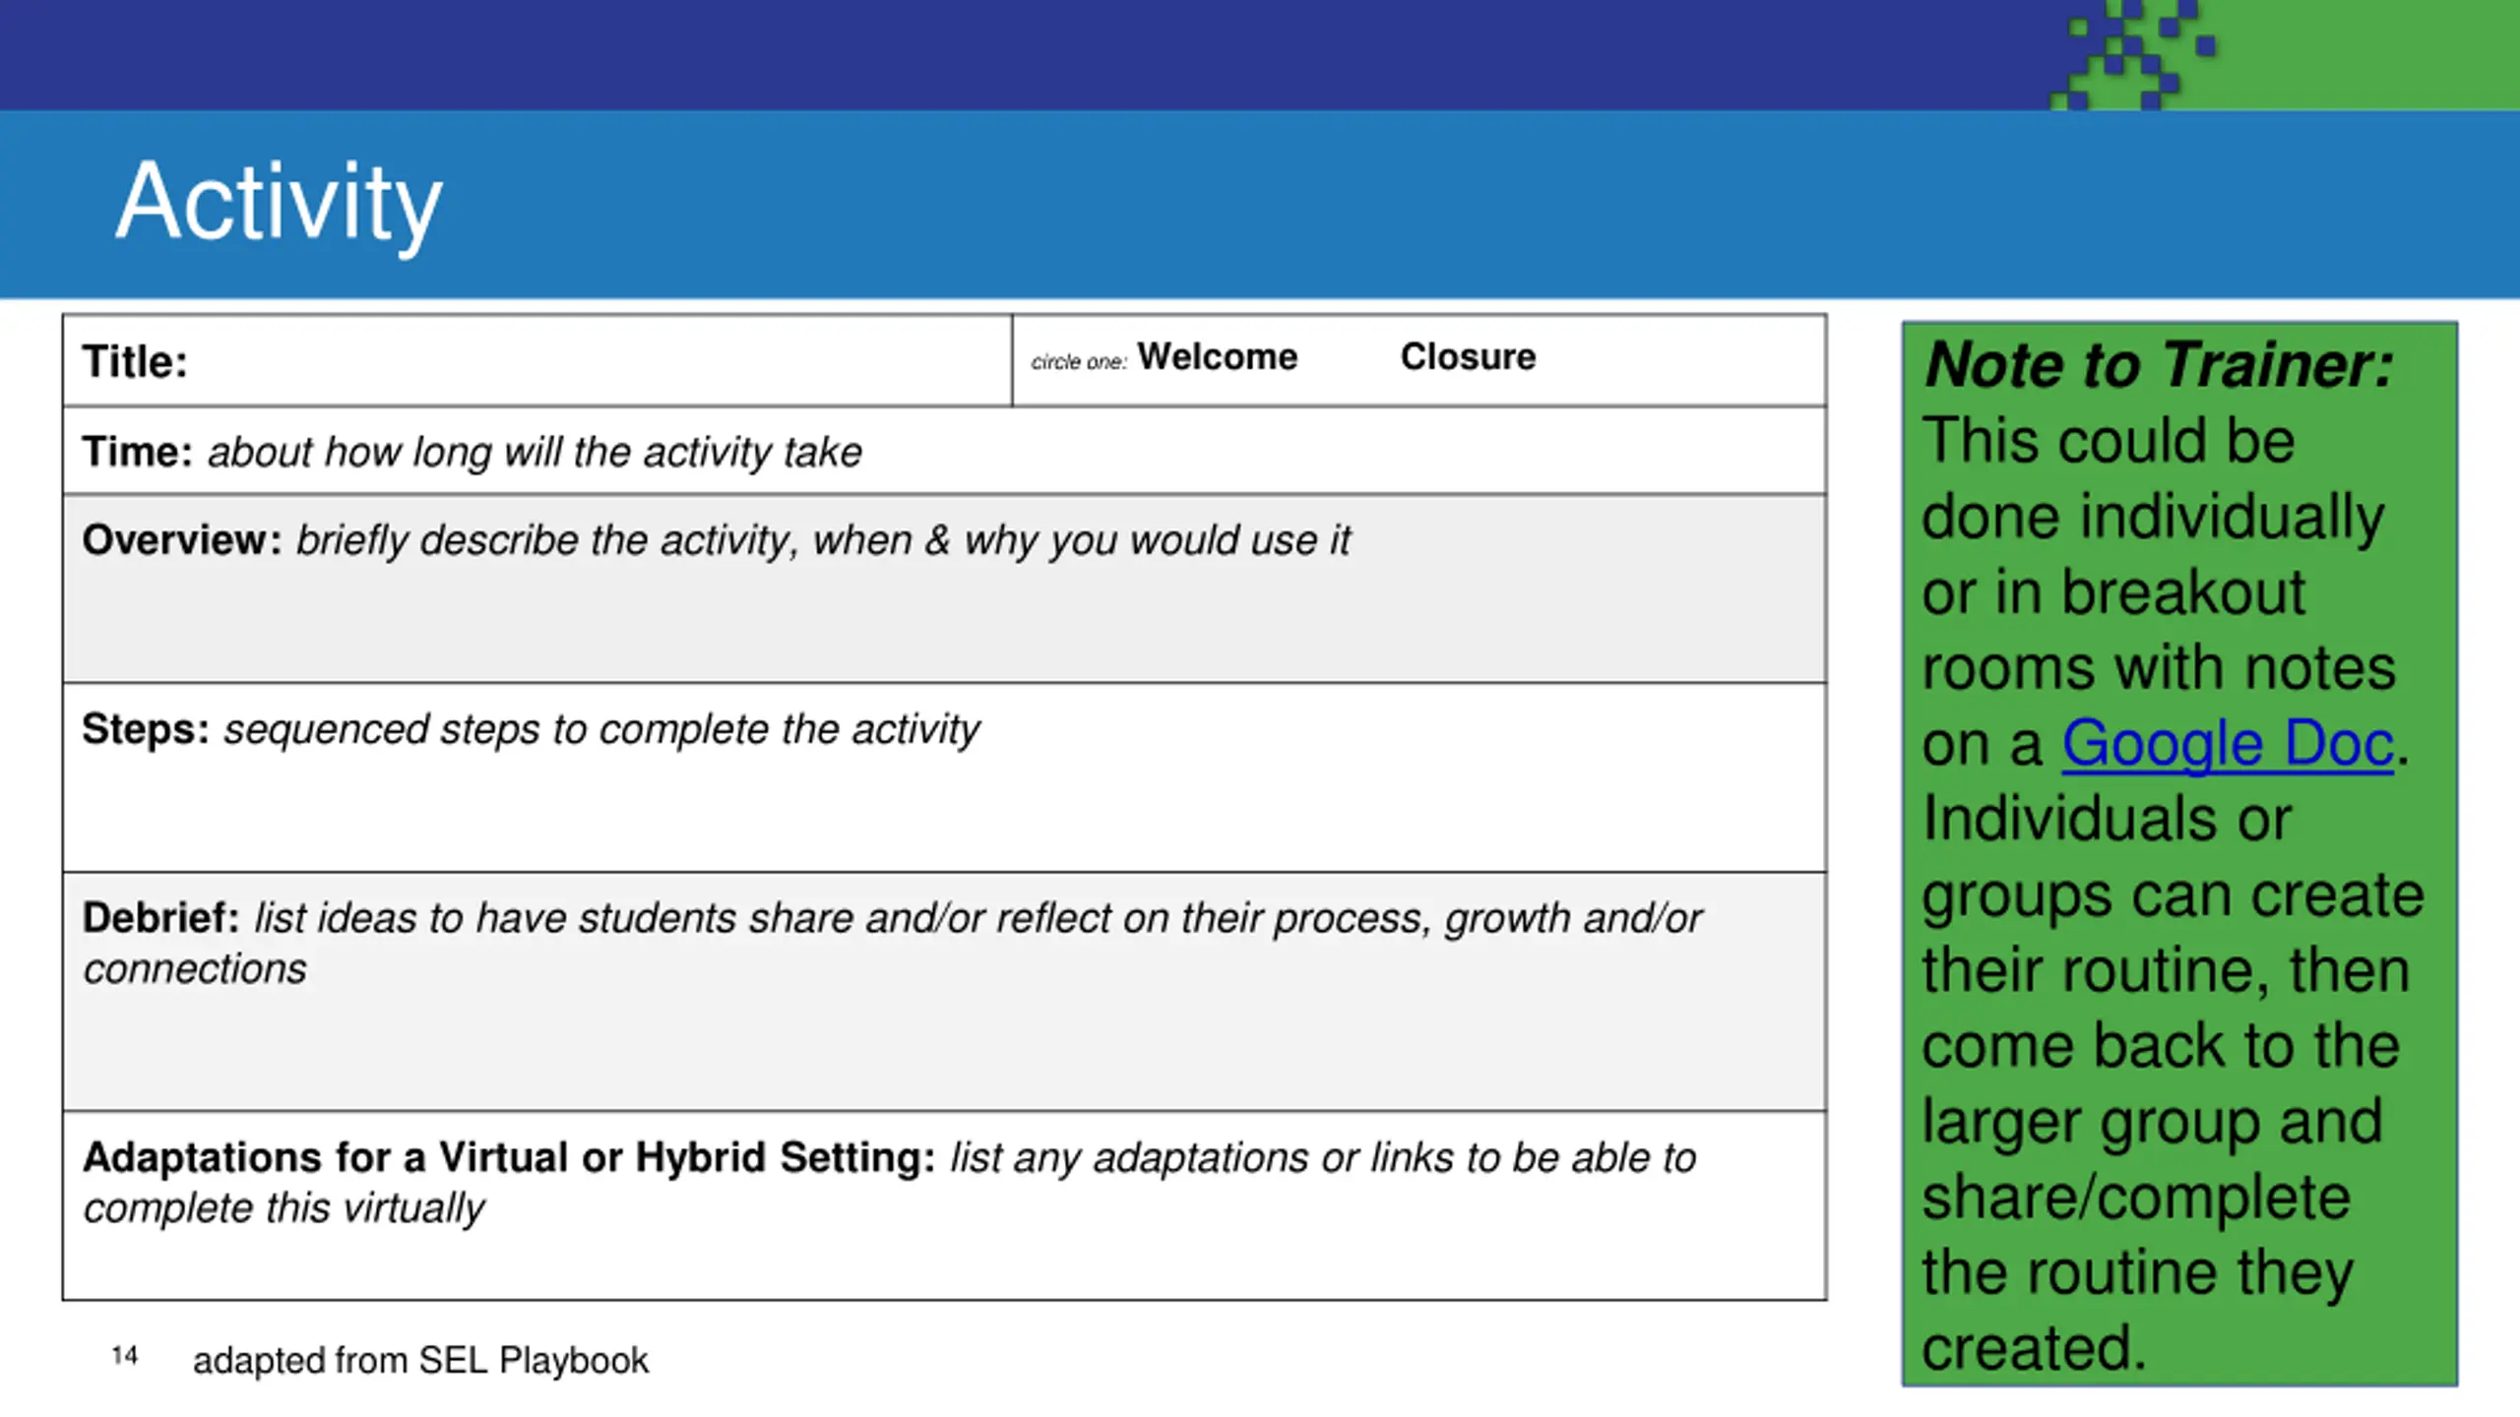Click the Note to Trainer heading
Image resolution: width=2520 pixels, height=1417 pixels.
click(2159, 364)
